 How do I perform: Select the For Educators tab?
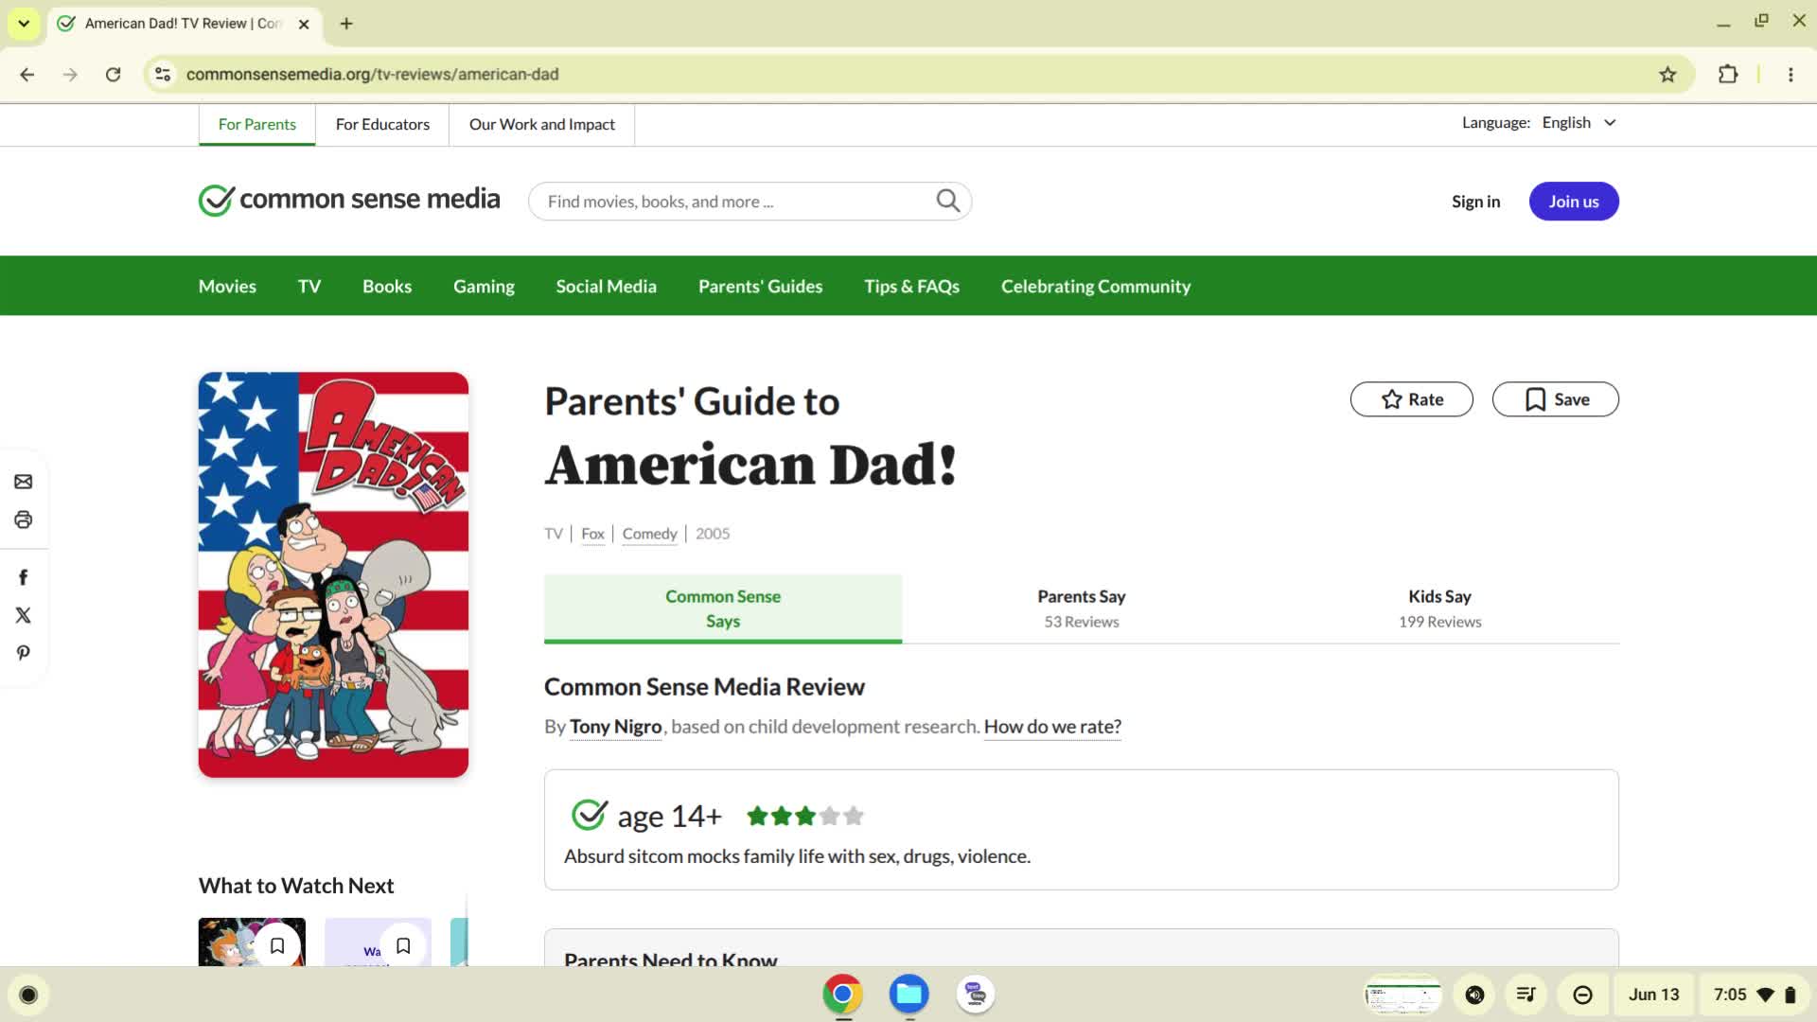[382, 124]
